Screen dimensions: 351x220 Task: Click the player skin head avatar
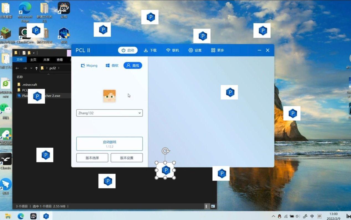click(x=109, y=96)
